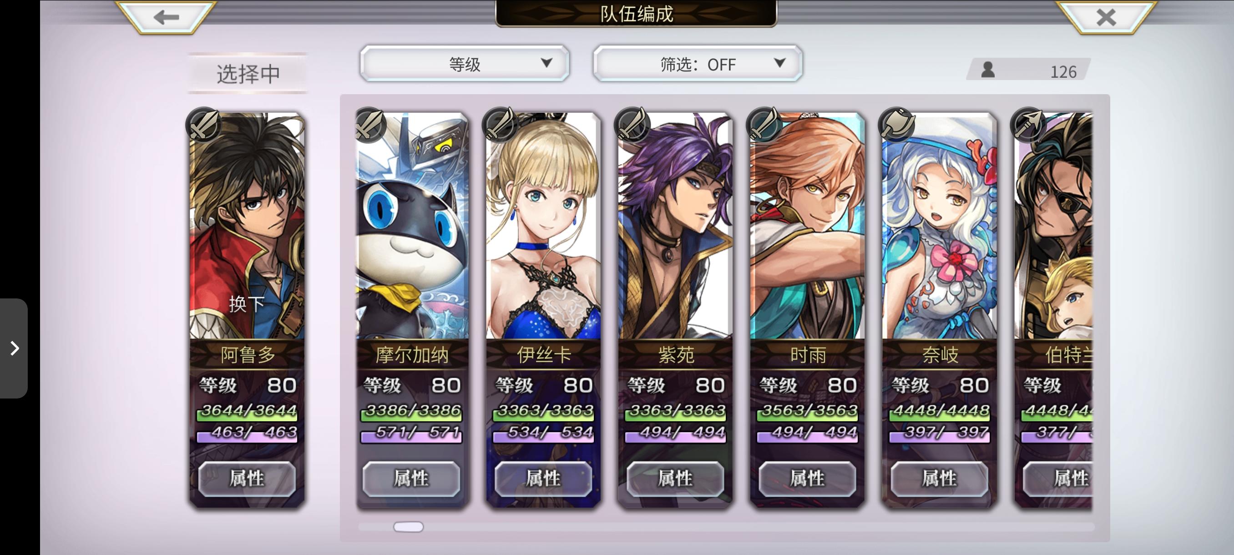Select the 奈岐 character portrait
Viewport: 1234px width, 555px height.
click(940, 226)
